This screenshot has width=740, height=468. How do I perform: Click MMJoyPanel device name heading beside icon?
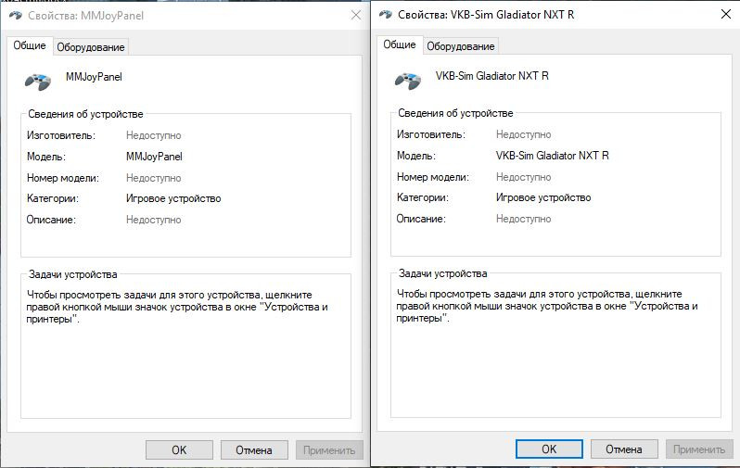point(94,77)
